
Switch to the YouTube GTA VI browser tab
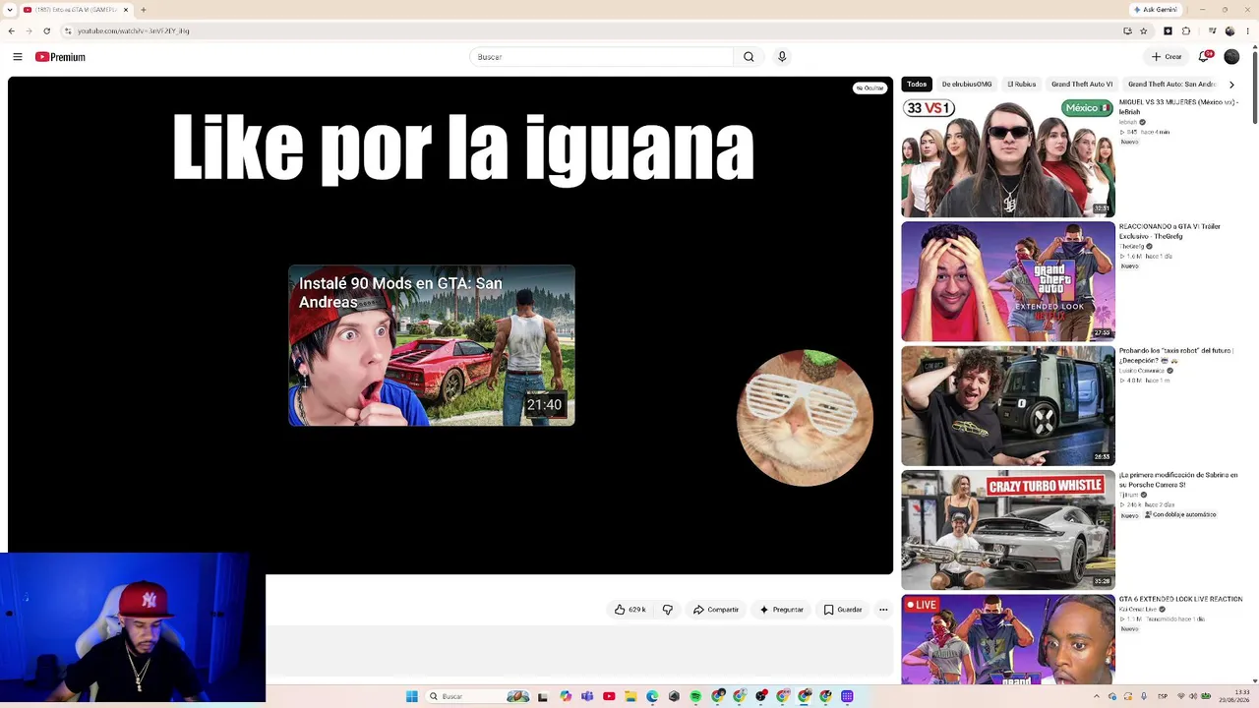tap(76, 10)
